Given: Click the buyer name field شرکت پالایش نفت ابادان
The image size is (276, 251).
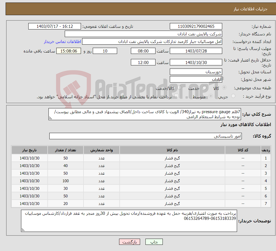Looking at the screenshot, I should click(143, 34).
